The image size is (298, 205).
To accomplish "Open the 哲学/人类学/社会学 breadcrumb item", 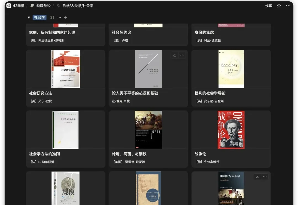I will click(77, 5).
